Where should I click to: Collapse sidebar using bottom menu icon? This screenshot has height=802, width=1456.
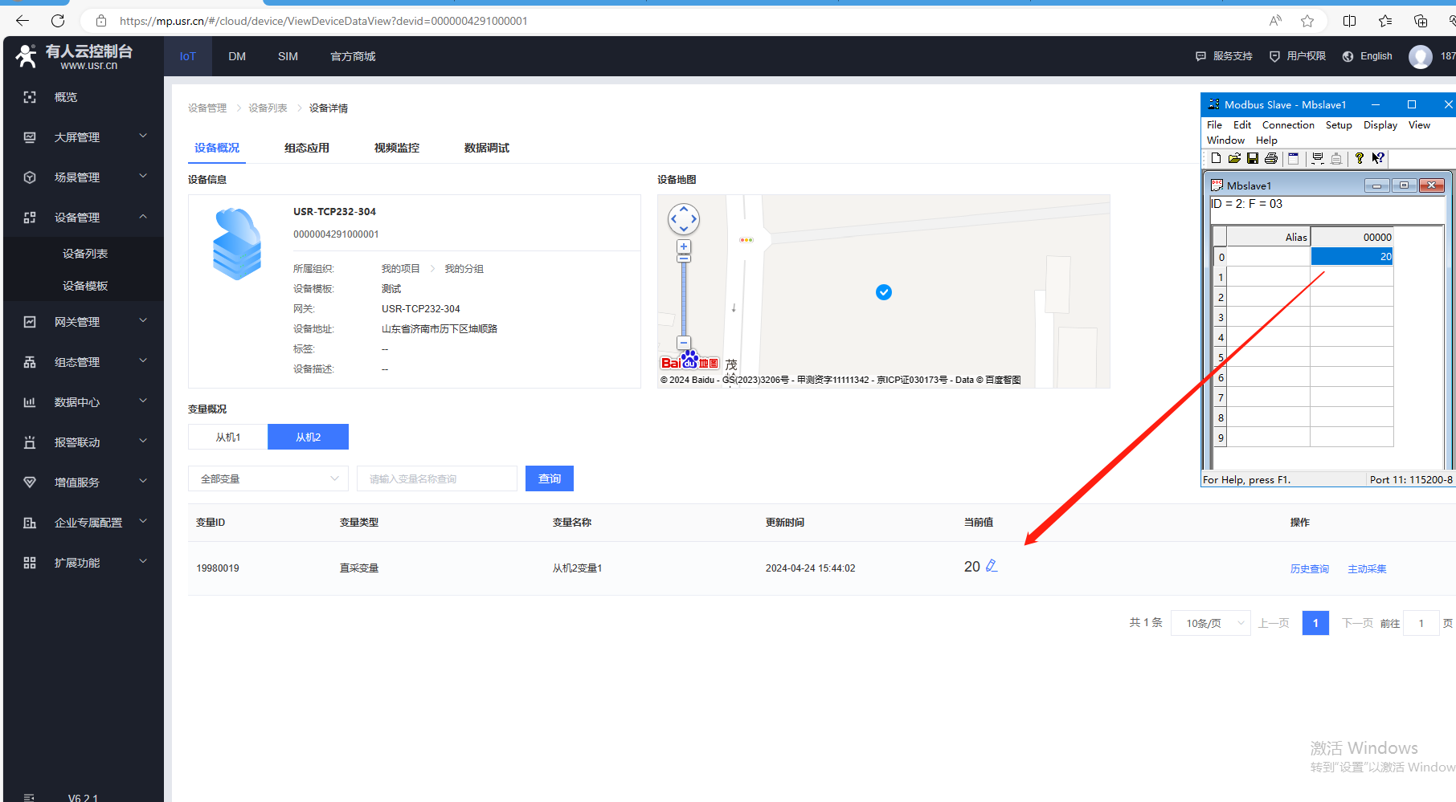(x=30, y=797)
